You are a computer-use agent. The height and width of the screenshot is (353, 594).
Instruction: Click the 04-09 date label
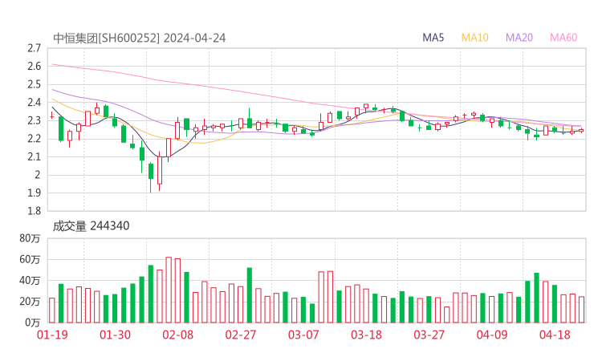pyautogui.click(x=492, y=335)
